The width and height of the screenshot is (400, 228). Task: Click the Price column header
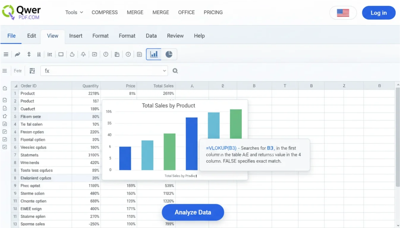coord(119,86)
